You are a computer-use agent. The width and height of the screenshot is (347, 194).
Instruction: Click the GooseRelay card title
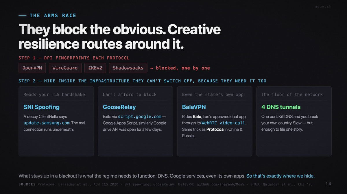119,107
